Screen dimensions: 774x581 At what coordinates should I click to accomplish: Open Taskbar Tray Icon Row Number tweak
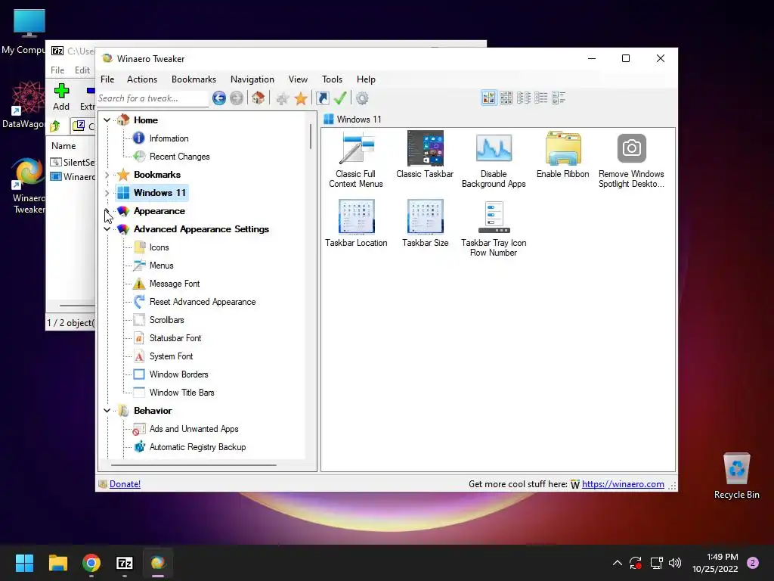pos(494,228)
